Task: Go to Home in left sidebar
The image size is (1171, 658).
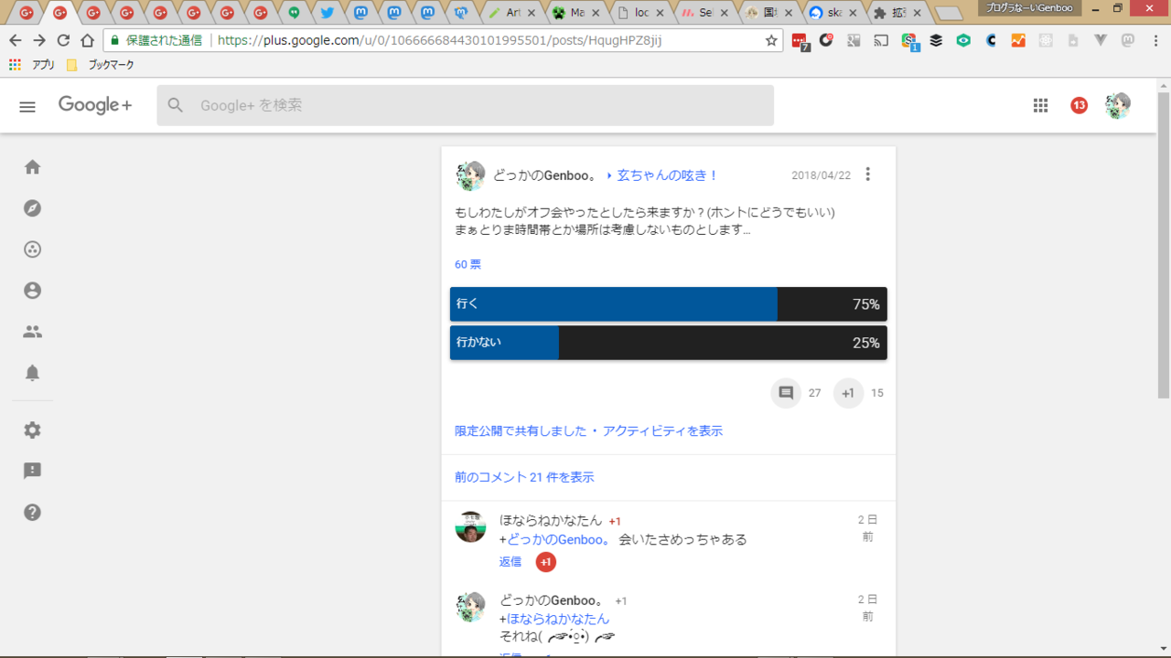Action: [33, 167]
